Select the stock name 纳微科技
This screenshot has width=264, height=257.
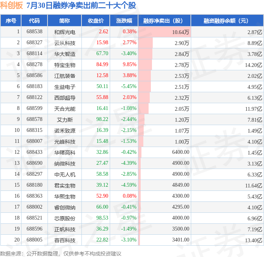[64, 164]
